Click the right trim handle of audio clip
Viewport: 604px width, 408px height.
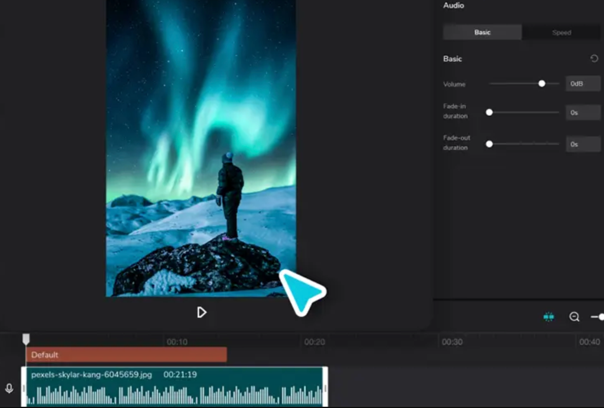326,387
